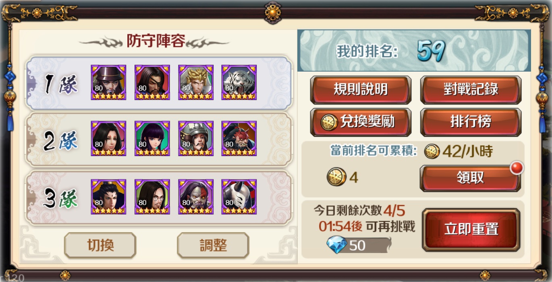Select the purple-haired girl hero in team 2
552x282 pixels.
point(152,138)
